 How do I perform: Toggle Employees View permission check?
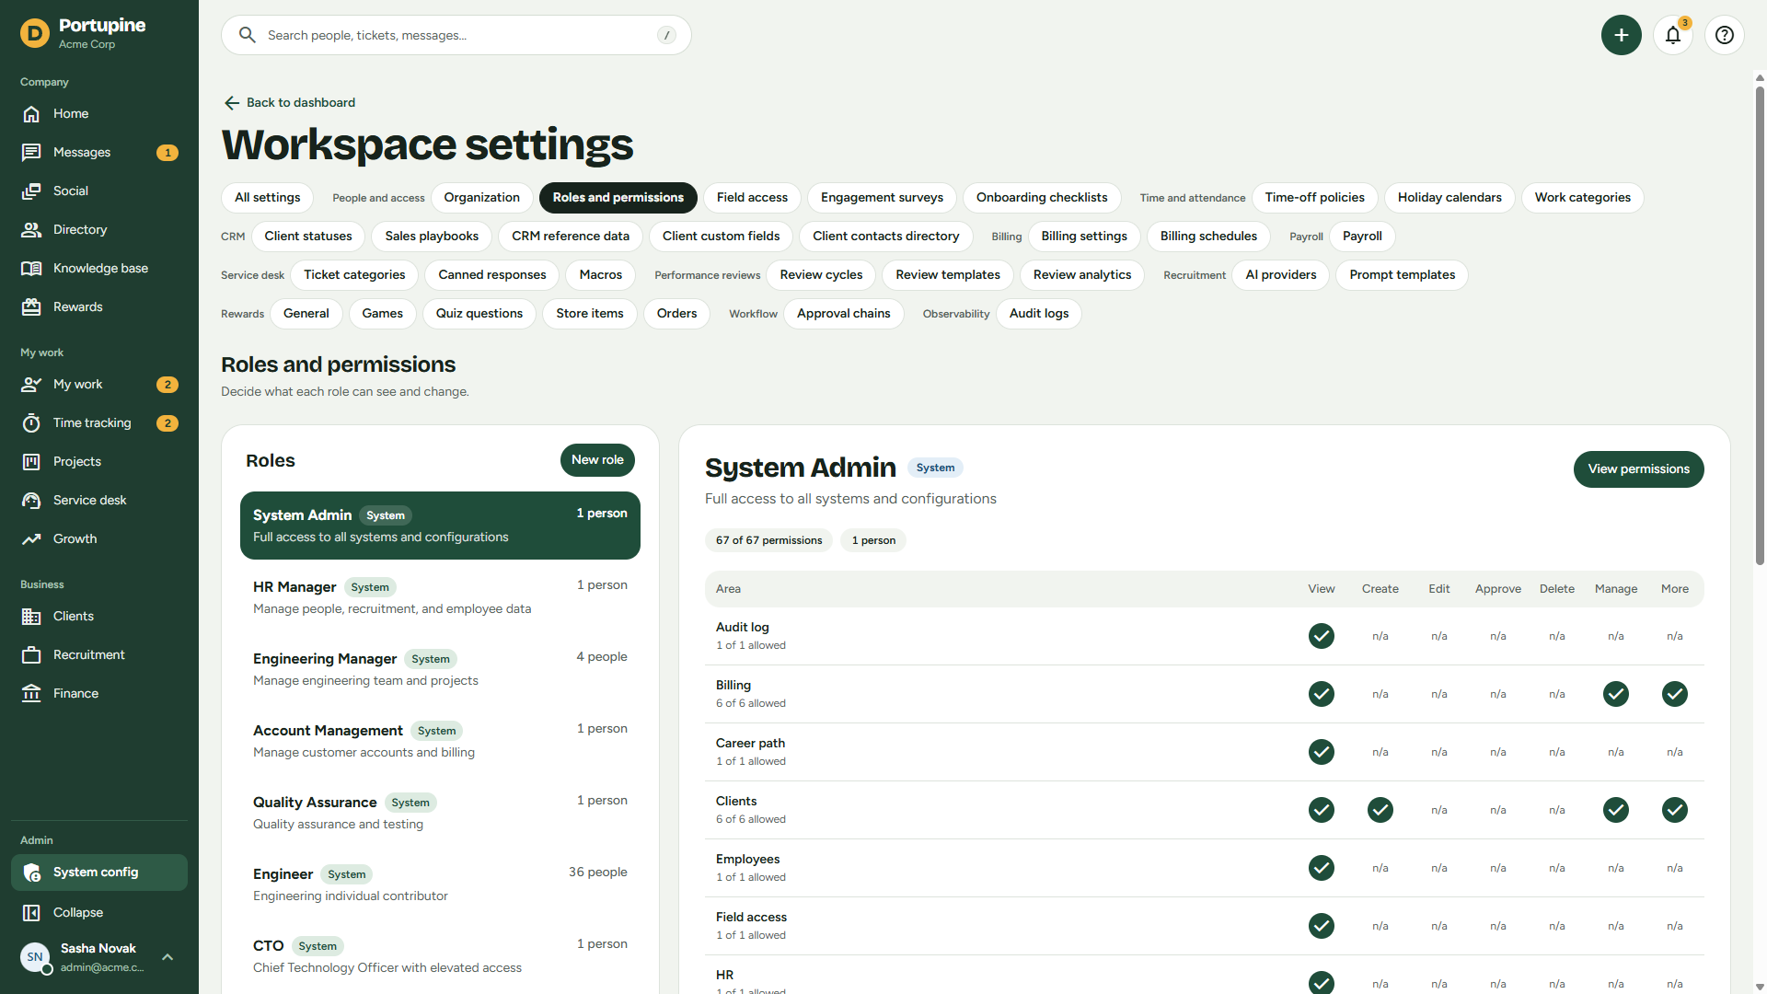(1322, 868)
